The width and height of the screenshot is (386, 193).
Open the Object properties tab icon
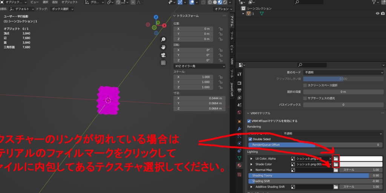coord(239,122)
